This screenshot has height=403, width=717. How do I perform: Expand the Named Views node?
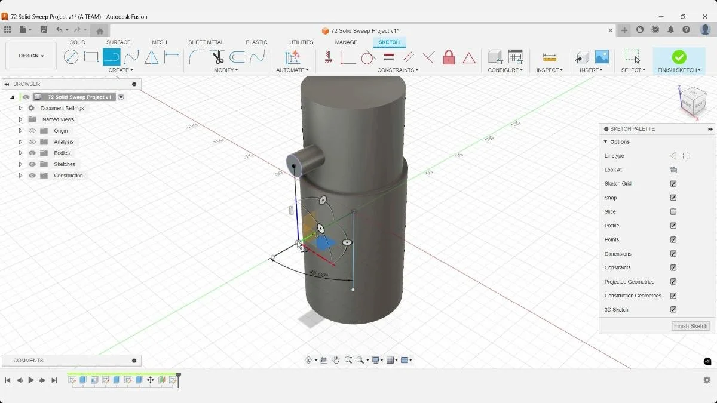coord(20,119)
